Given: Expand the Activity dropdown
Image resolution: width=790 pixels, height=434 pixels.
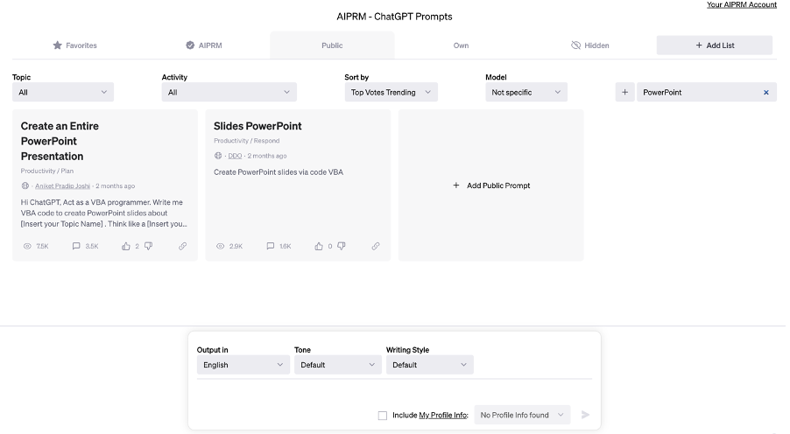Looking at the screenshot, I should 229,92.
